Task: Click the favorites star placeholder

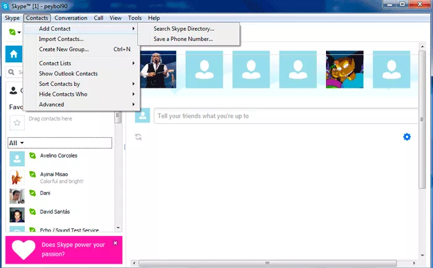Action: point(17,123)
